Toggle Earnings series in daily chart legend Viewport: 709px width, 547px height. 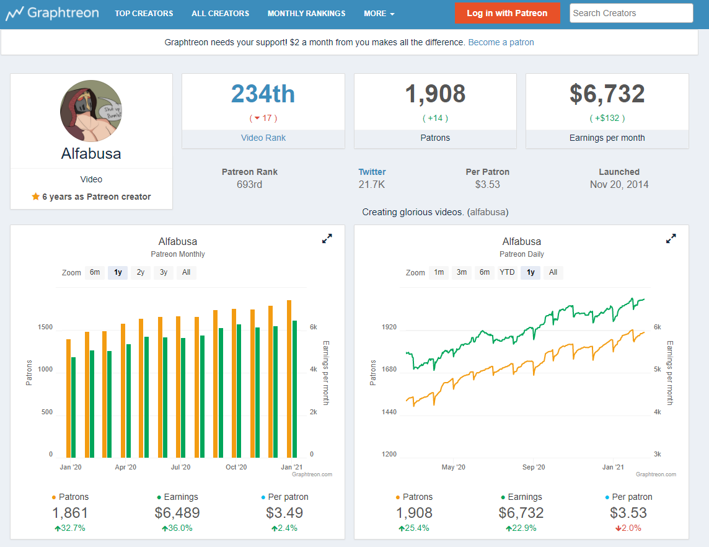[x=521, y=497]
